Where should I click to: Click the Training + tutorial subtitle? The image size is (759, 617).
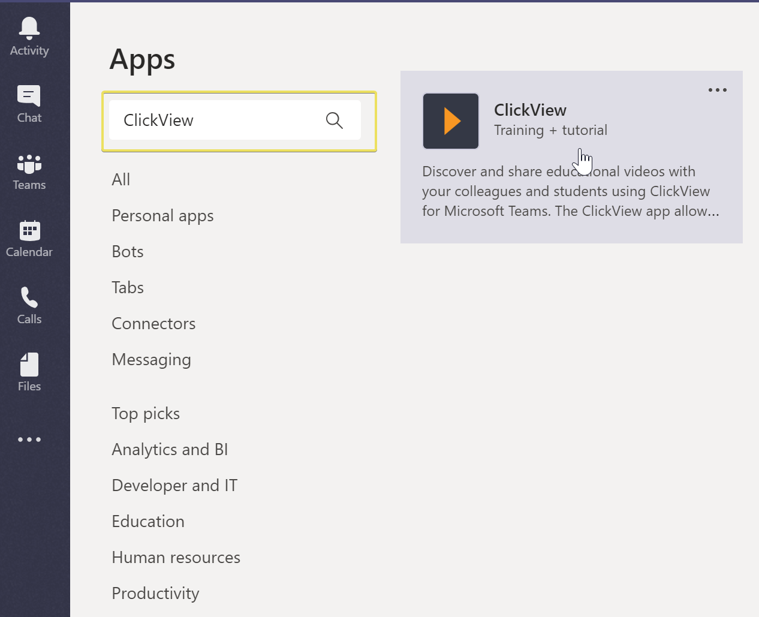point(550,130)
